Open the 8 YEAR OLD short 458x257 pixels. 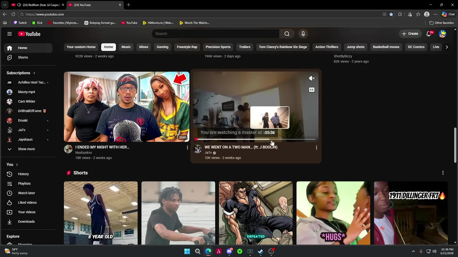[101, 213]
